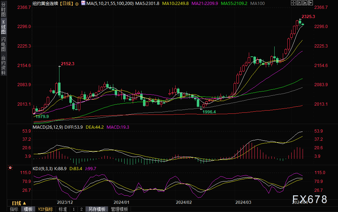
Task: Click the zoom-in axis icon on the toolbar
Action: tap(299, 3)
